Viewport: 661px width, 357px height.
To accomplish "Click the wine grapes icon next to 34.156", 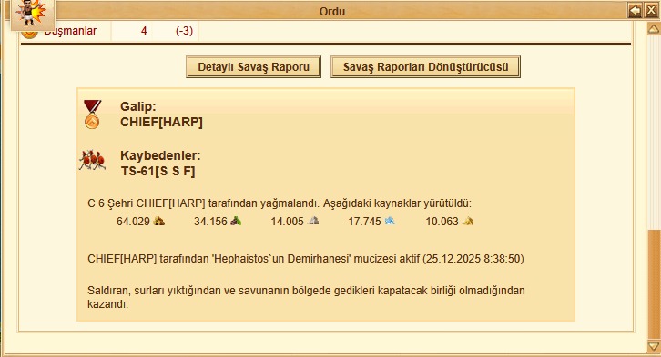I will tap(236, 221).
